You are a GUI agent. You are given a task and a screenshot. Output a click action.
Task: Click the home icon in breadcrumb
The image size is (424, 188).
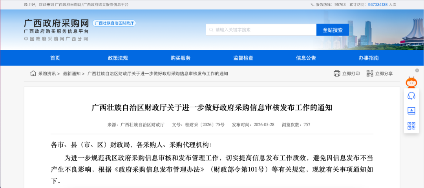(33, 73)
